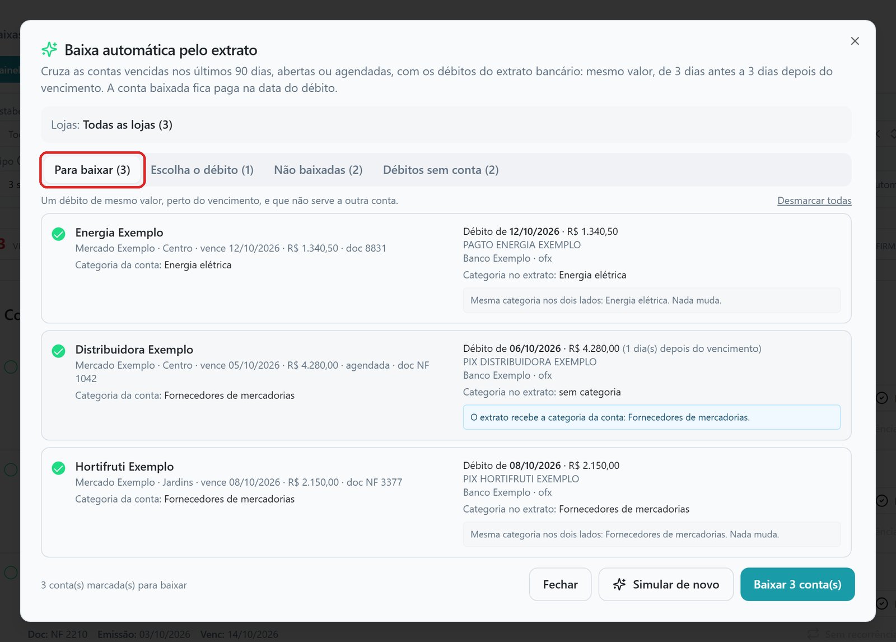Select the Distribuidora Exemplo account title
Viewport: 896px width, 642px height.
click(134, 350)
